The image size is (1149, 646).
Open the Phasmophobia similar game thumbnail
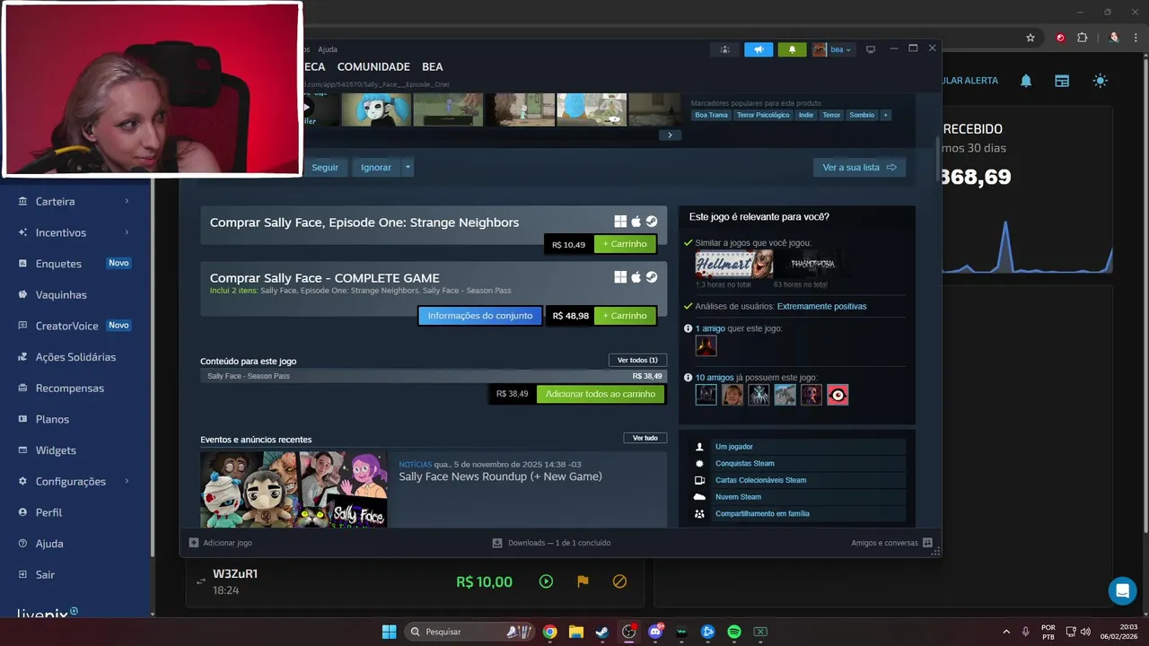pos(812,264)
